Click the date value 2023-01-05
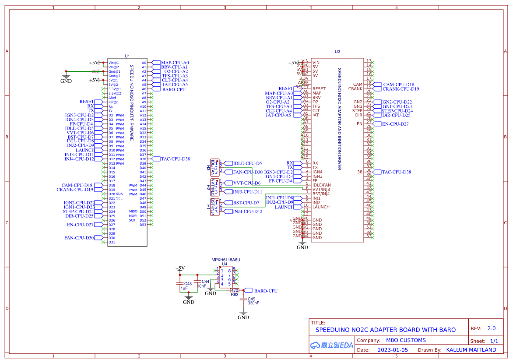This screenshot has width=513, height=363. [393, 350]
